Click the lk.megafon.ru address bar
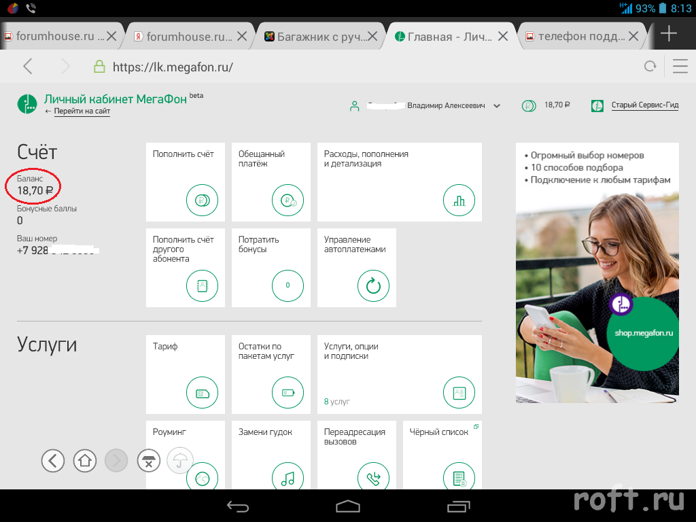696x522 pixels. (340, 67)
